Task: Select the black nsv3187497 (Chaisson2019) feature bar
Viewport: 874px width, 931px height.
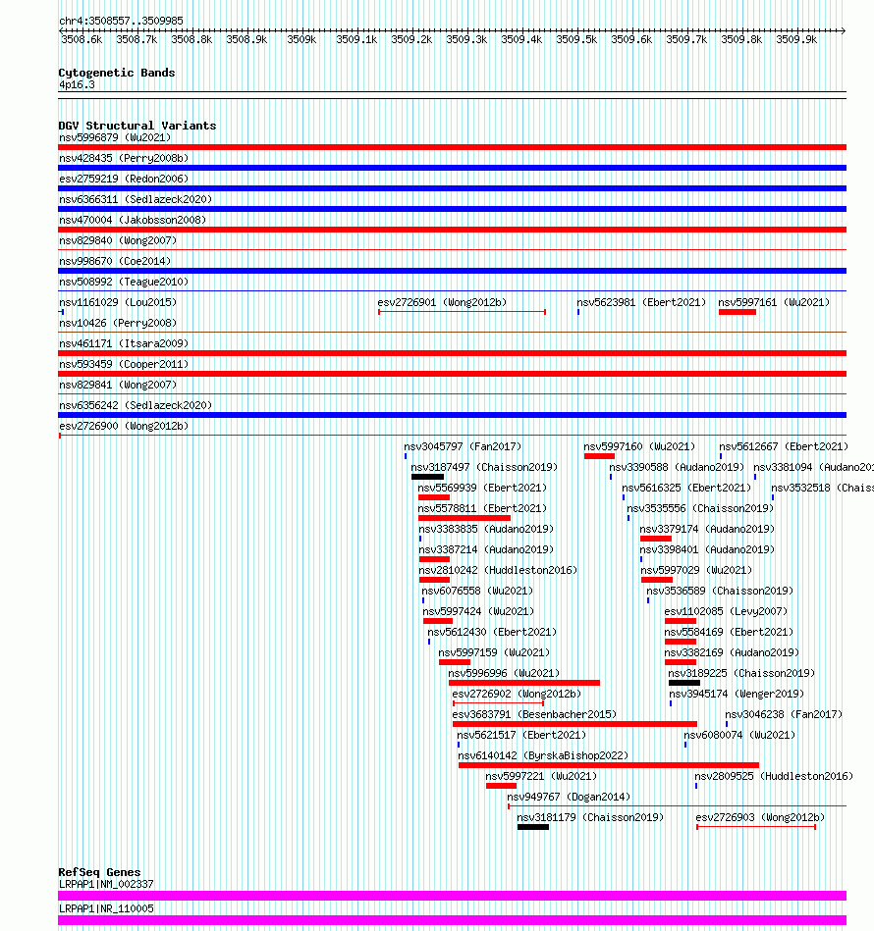Action: click(x=428, y=477)
